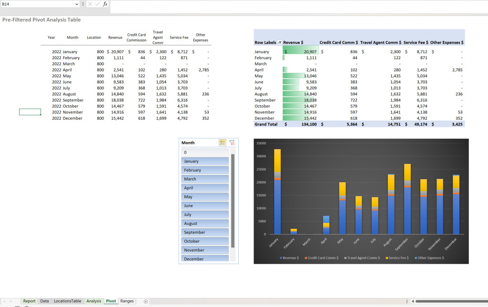Select July in the Month slicer

pyautogui.click(x=205, y=215)
